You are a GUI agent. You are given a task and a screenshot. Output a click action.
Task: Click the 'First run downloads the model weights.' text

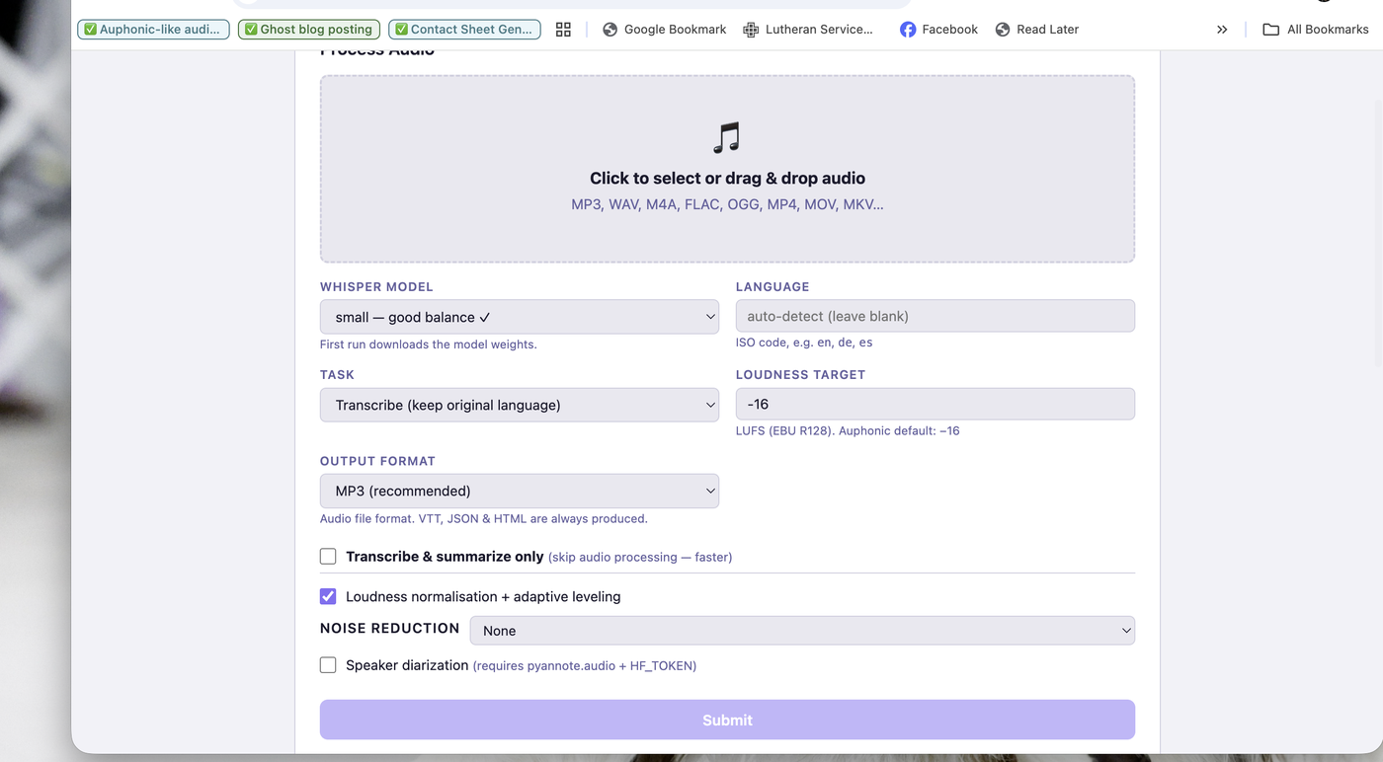429,344
